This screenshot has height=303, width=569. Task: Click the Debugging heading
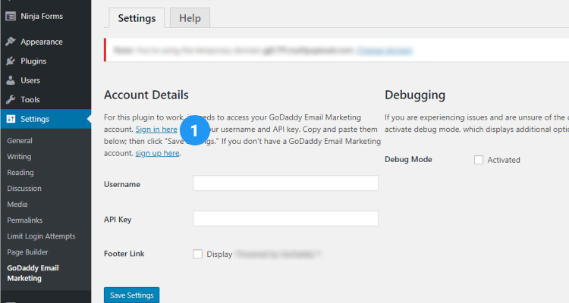coord(415,95)
